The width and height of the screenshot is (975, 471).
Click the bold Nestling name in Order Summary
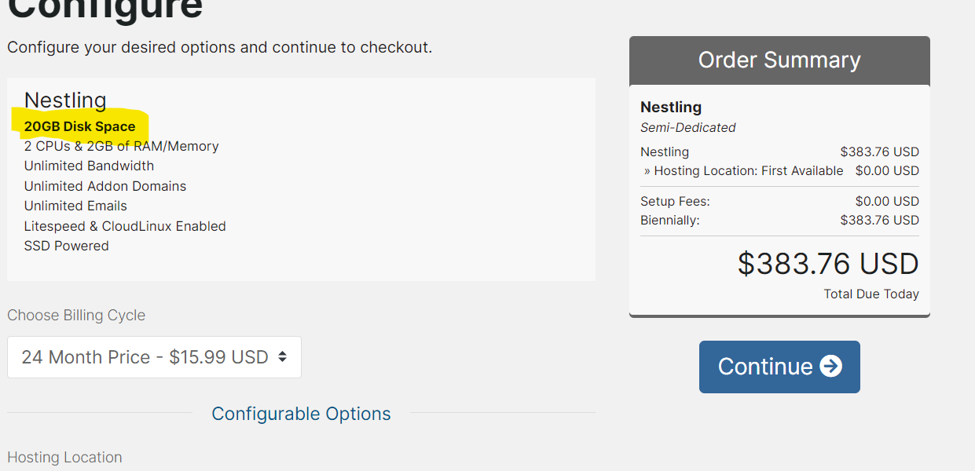(x=671, y=107)
